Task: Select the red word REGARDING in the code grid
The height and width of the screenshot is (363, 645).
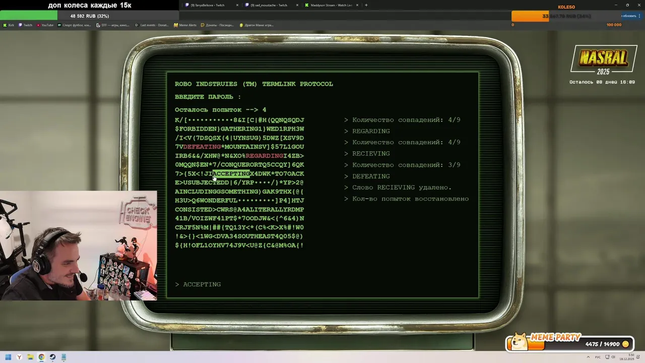Action: pyautogui.click(x=264, y=156)
